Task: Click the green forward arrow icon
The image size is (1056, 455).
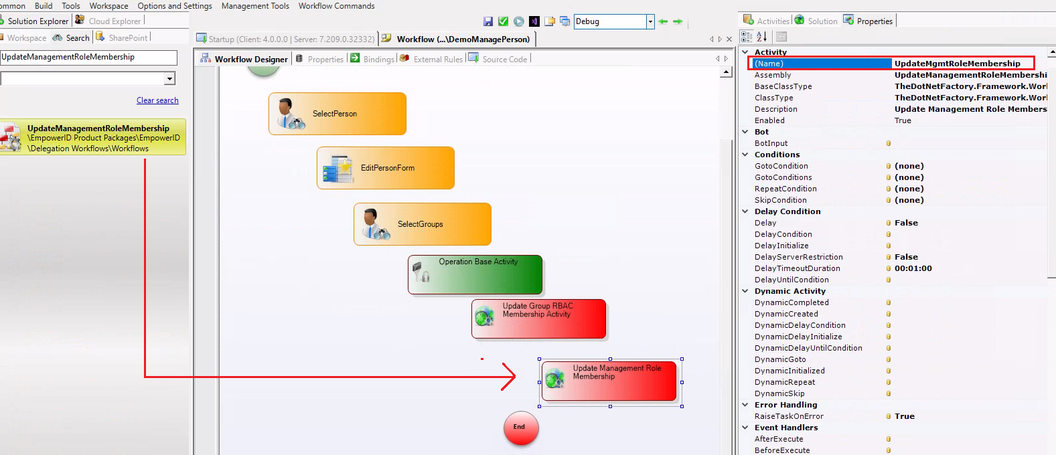Action: point(678,21)
